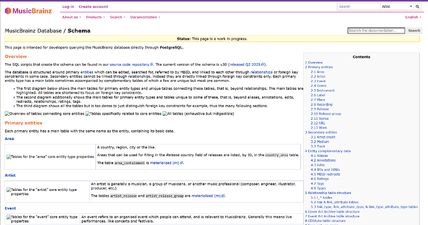Jump to 3.3 Track in contents
The height and width of the screenshot is (225, 428).
(x=318, y=146)
